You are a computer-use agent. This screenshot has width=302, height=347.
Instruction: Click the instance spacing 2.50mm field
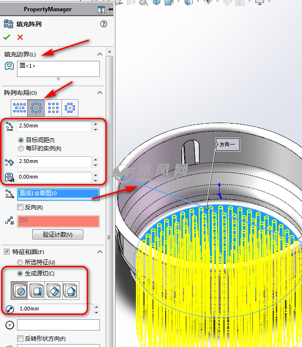[54, 162]
